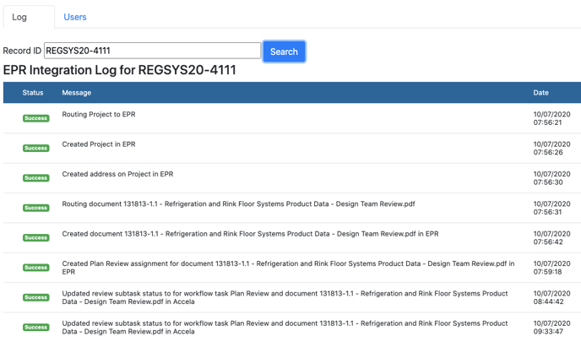Image resolution: width=581 pixels, height=342 pixels.
Task: Click the Date column header
Action: click(540, 93)
